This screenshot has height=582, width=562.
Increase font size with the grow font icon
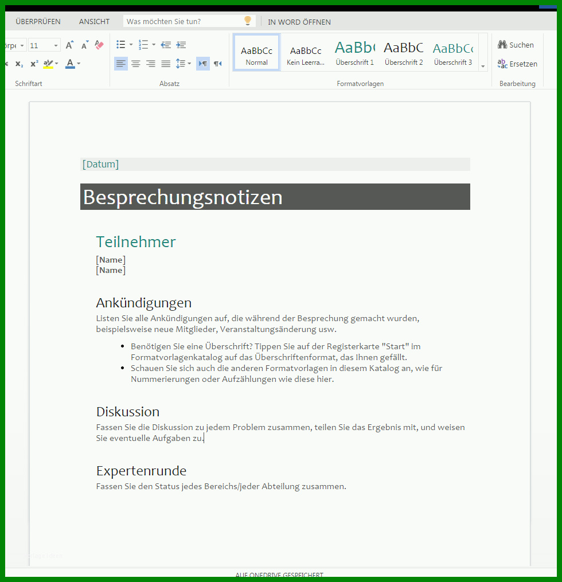click(69, 45)
